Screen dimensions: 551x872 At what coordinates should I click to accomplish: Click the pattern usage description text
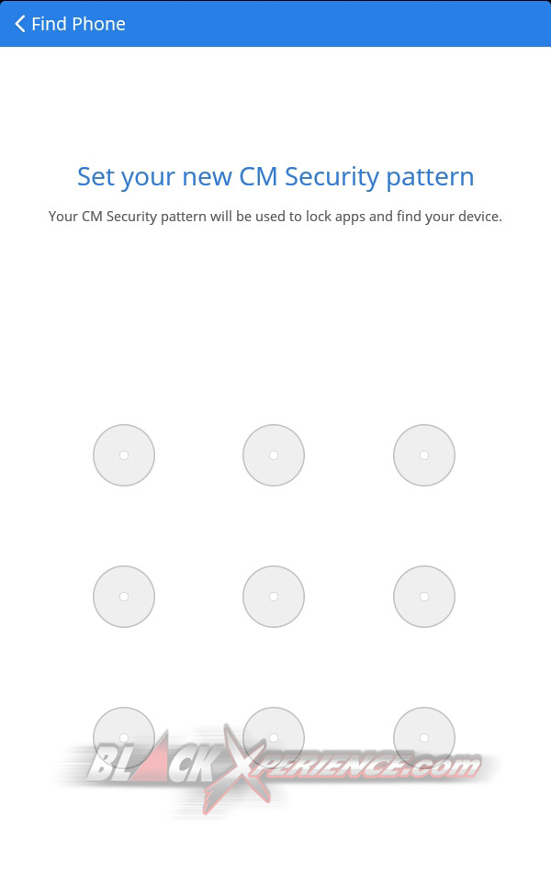pyautogui.click(x=275, y=216)
